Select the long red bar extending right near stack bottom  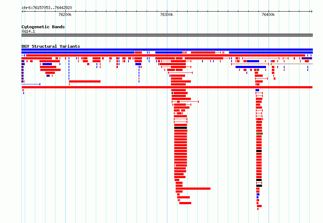click(193, 189)
